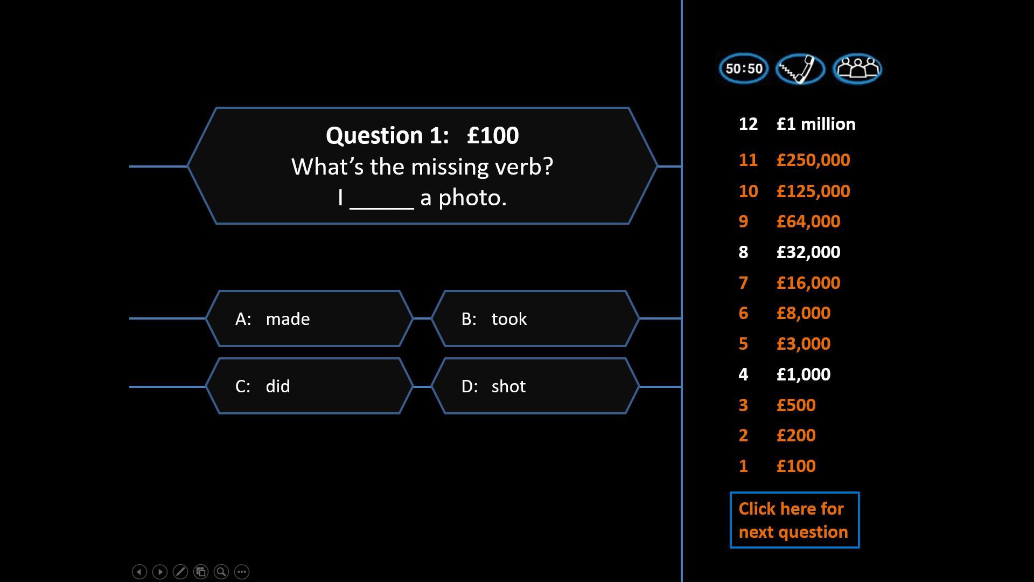Activate the 50:50 lifeline icon
Screen dimensions: 1034x582
pos(744,69)
